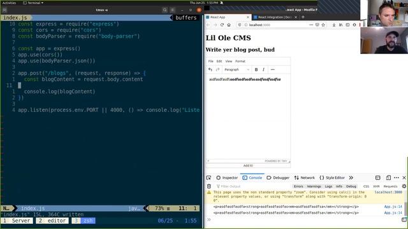The image size is (408, 229).
Task: Open the Paragraph format dropdown
Action: tap(237, 69)
